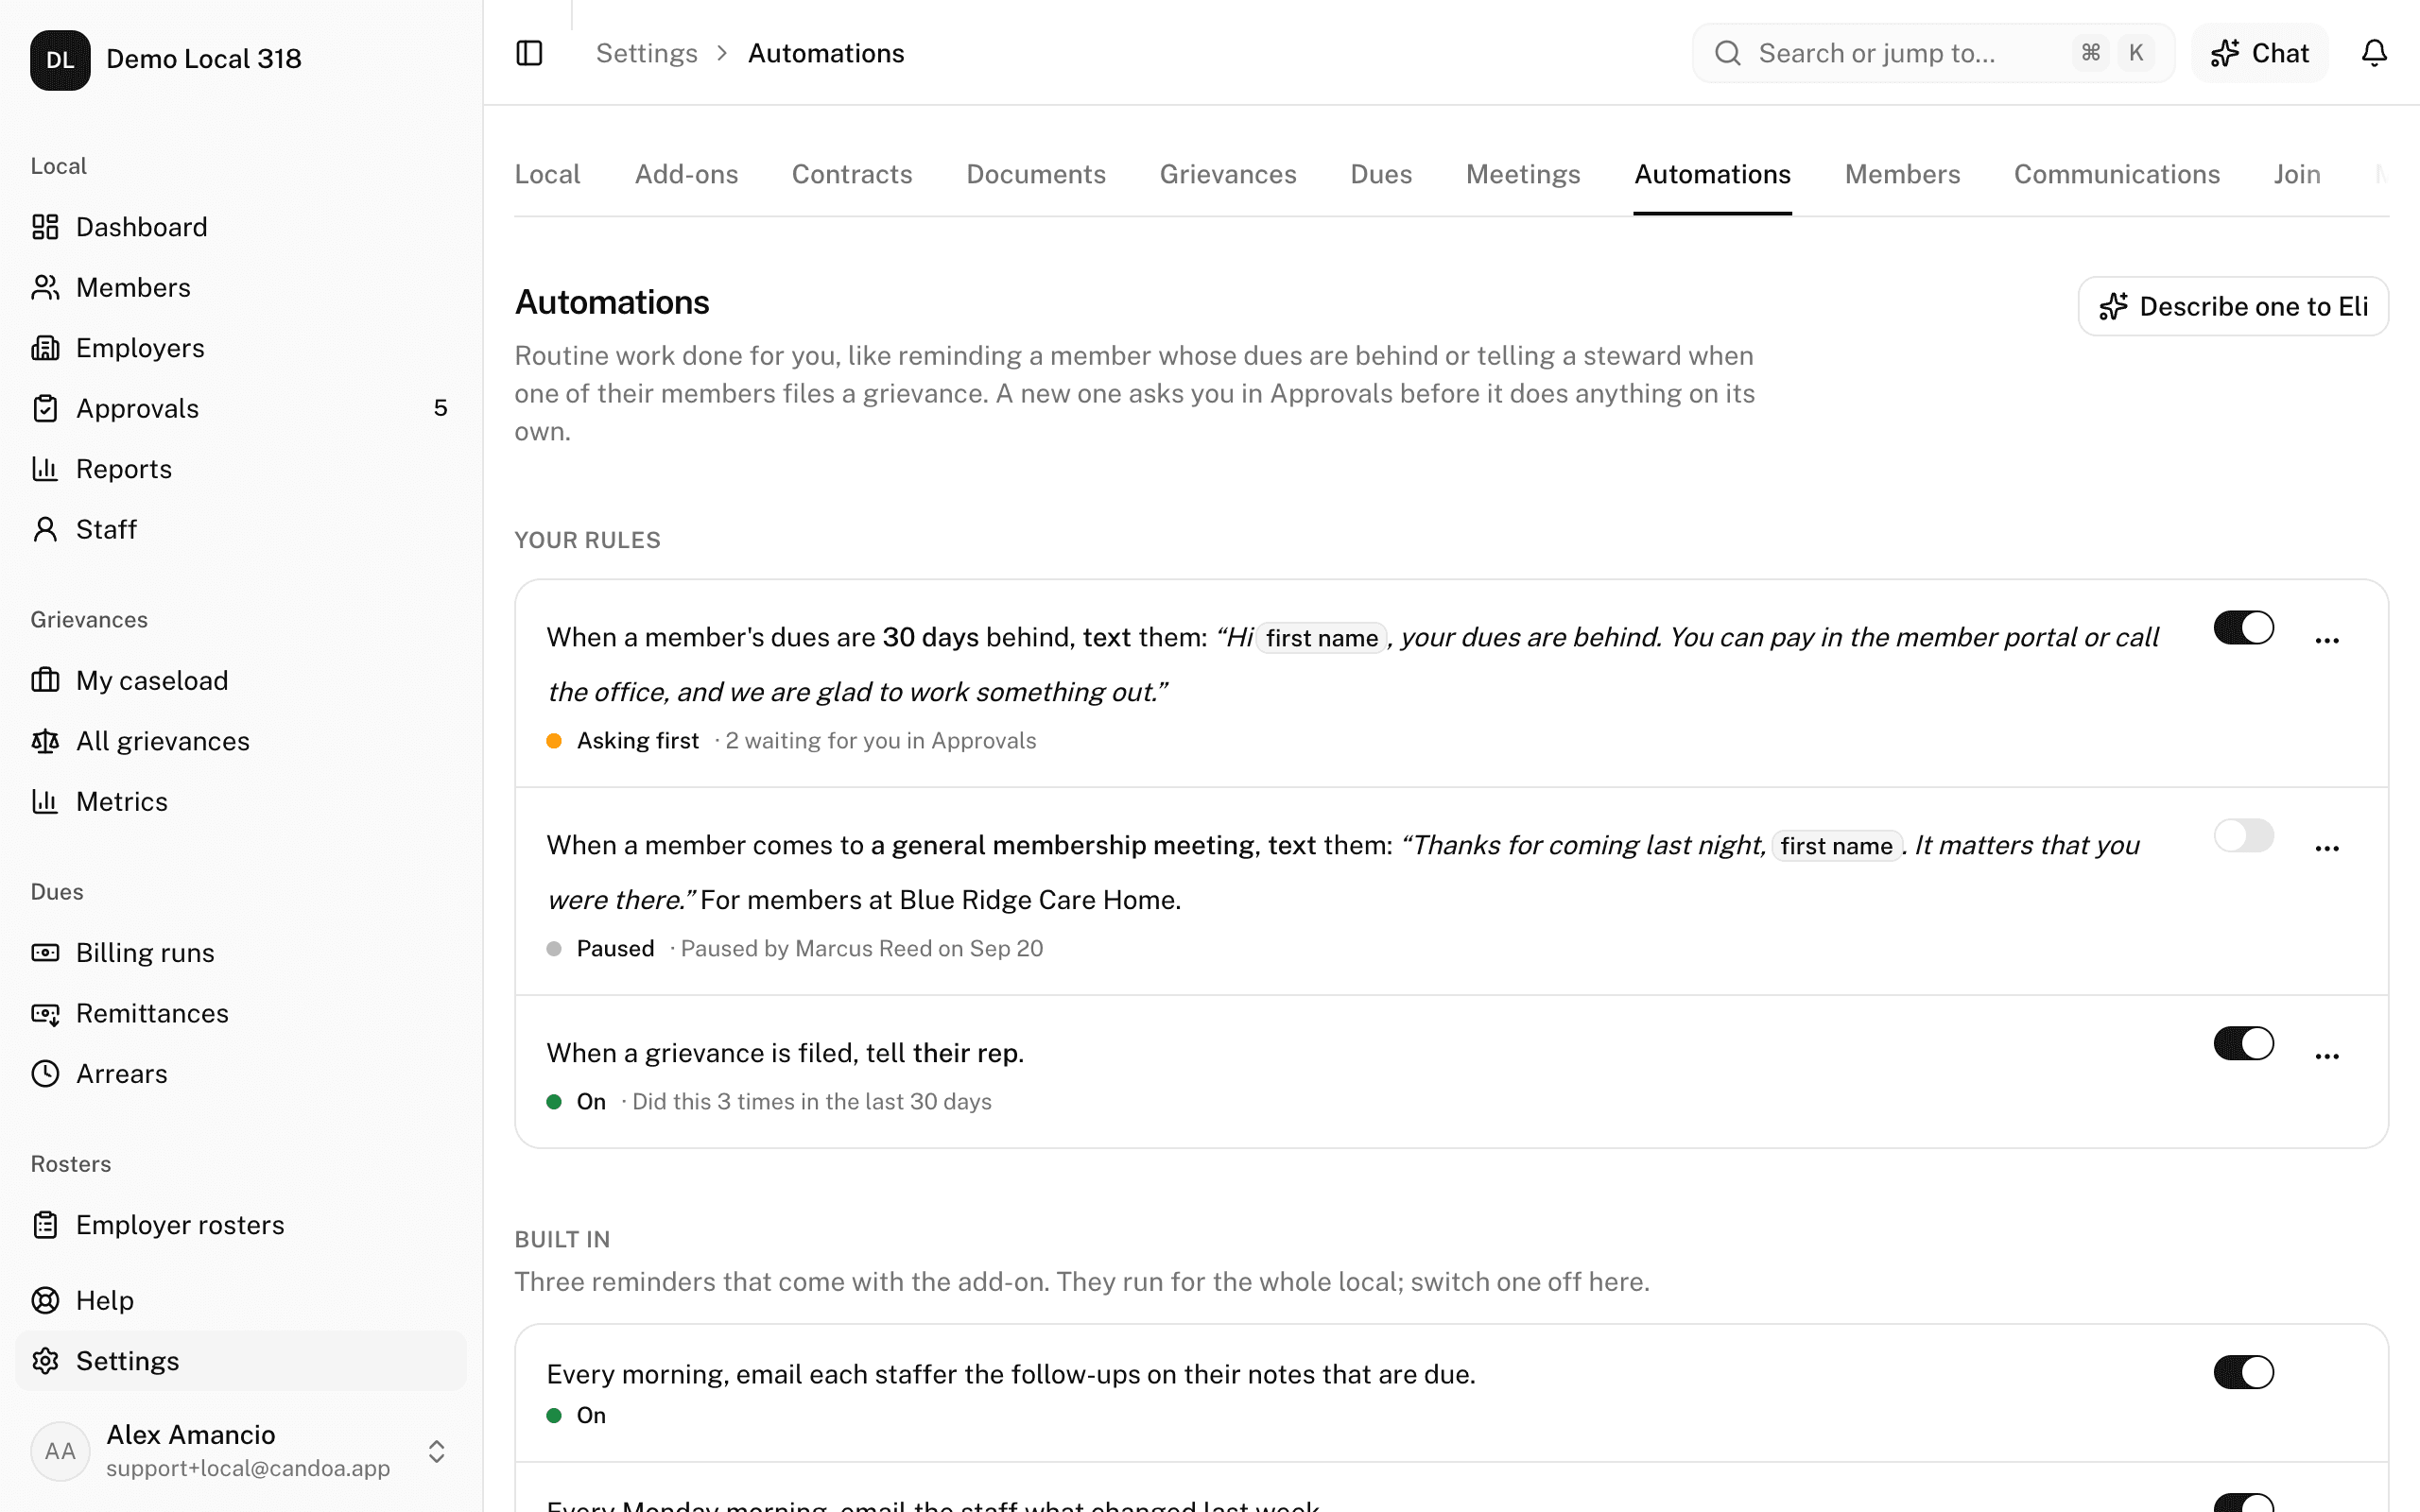The height and width of the screenshot is (1512, 2420).
Task: Click the Billing runs banknote icon
Action: 45,953
